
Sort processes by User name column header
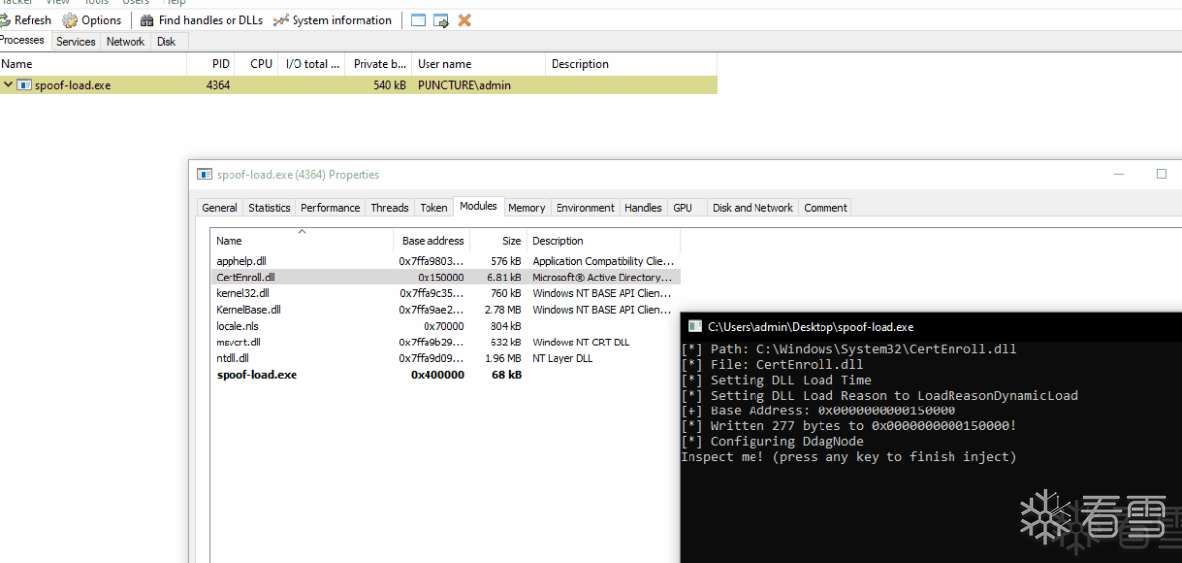478,64
